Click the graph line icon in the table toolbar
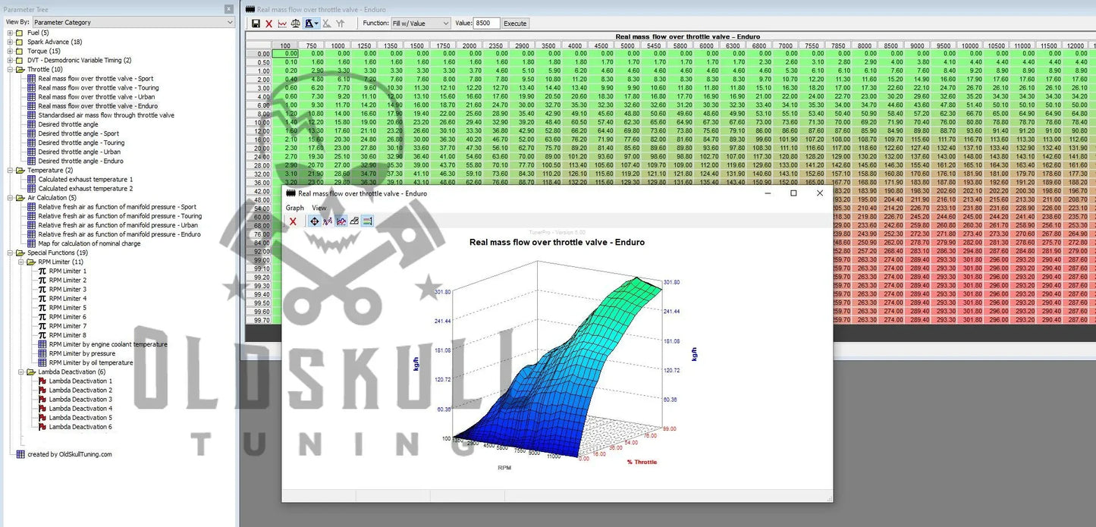The image size is (1096, 527). pos(282,24)
